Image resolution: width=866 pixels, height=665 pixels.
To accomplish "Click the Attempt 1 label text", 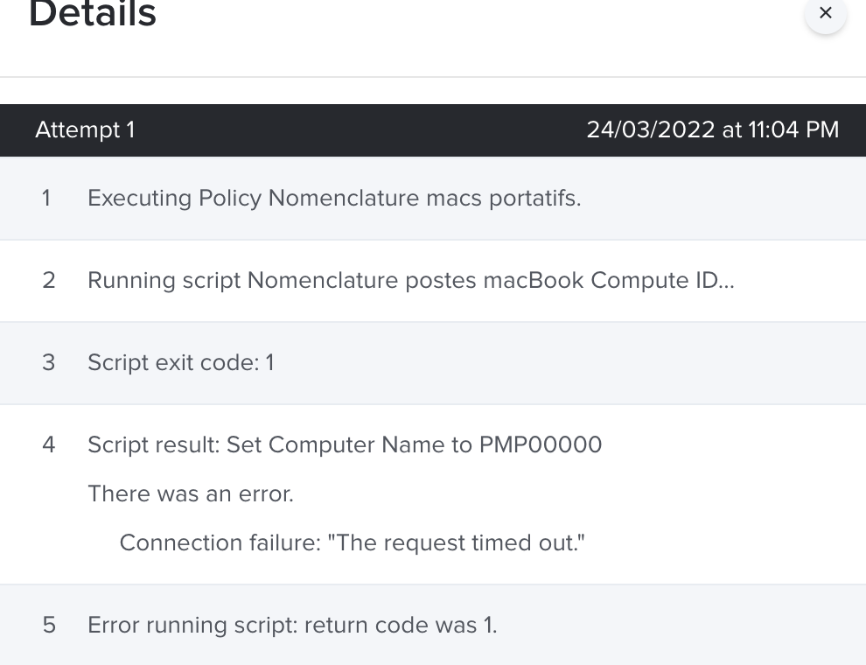I will 85,130.
